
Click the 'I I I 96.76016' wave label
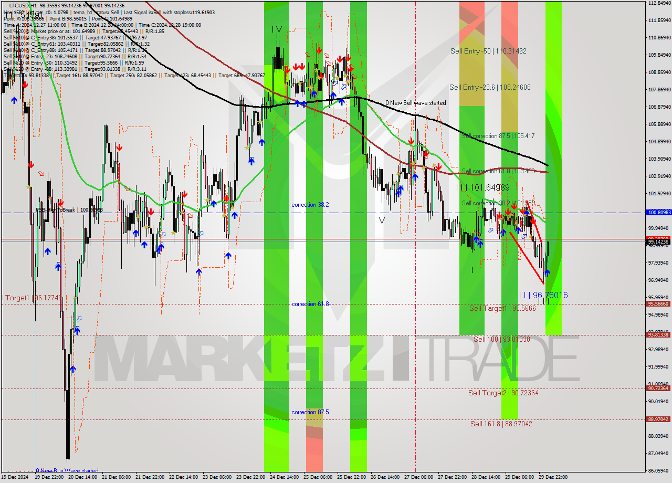pos(543,296)
